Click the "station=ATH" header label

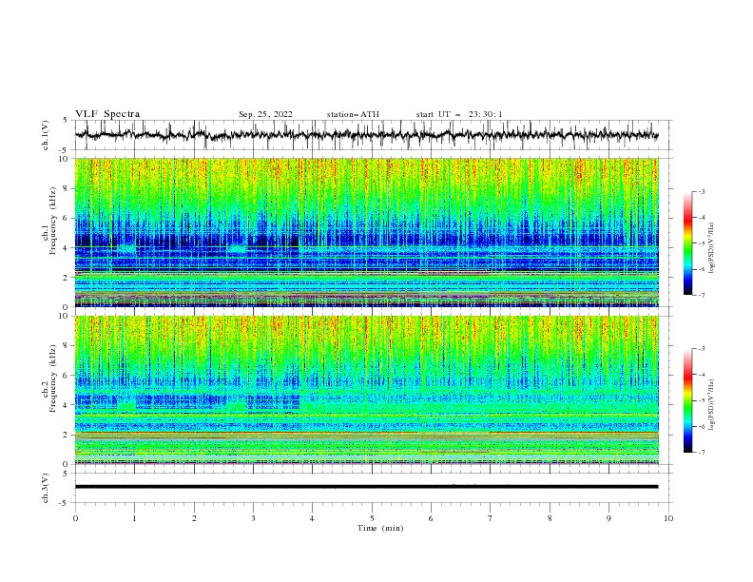click(353, 114)
